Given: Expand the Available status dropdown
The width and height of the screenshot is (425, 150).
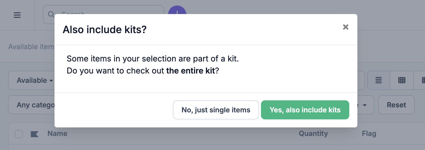Looking at the screenshot, I should pyautogui.click(x=32, y=80).
